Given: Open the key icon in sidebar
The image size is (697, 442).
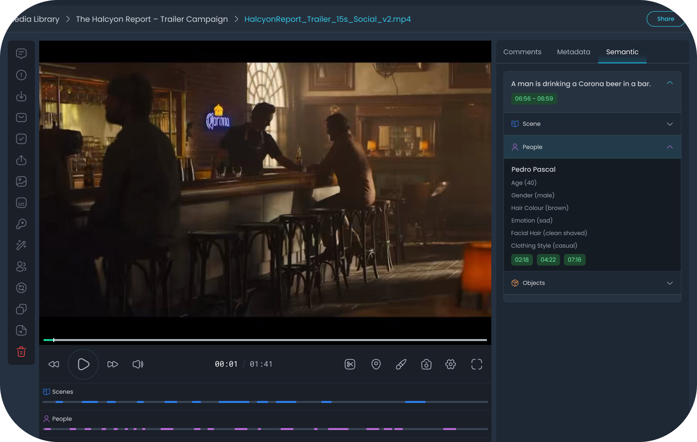Looking at the screenshot, I should click(21, 224).
